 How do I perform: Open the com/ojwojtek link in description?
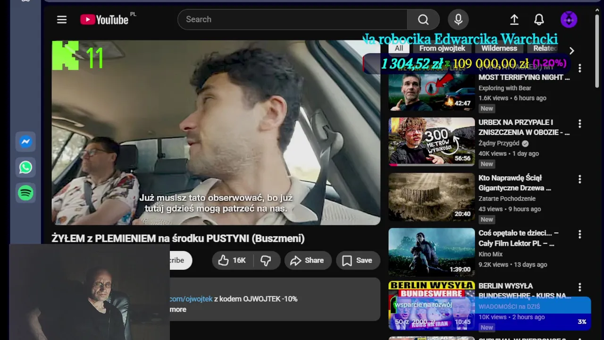pos(191,299)
